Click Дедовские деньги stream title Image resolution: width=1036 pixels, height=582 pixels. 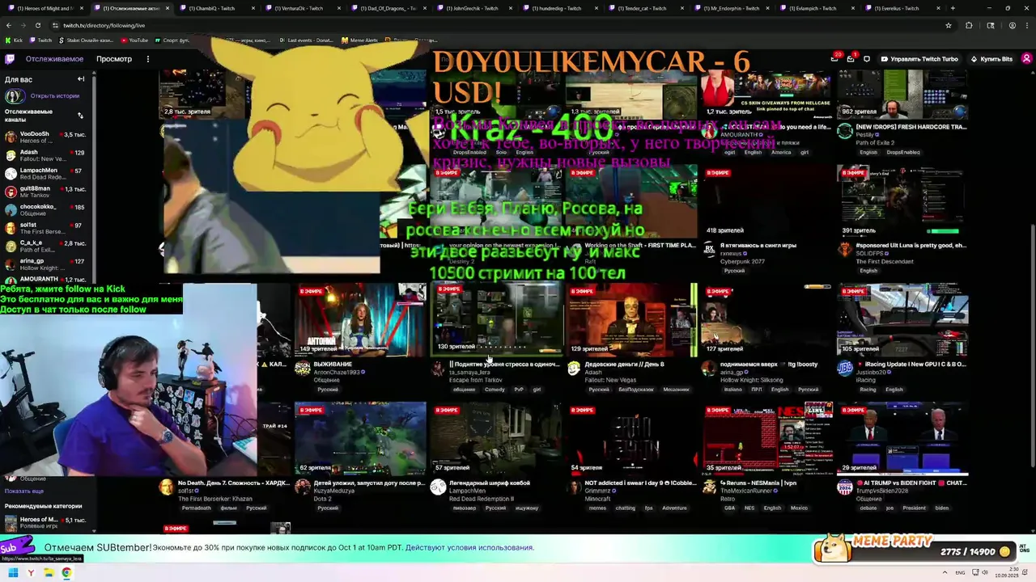coord(624,365)
